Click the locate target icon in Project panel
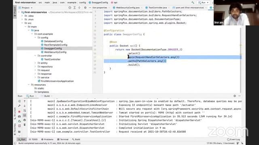The image size is (259, 145). click(70, 8)
